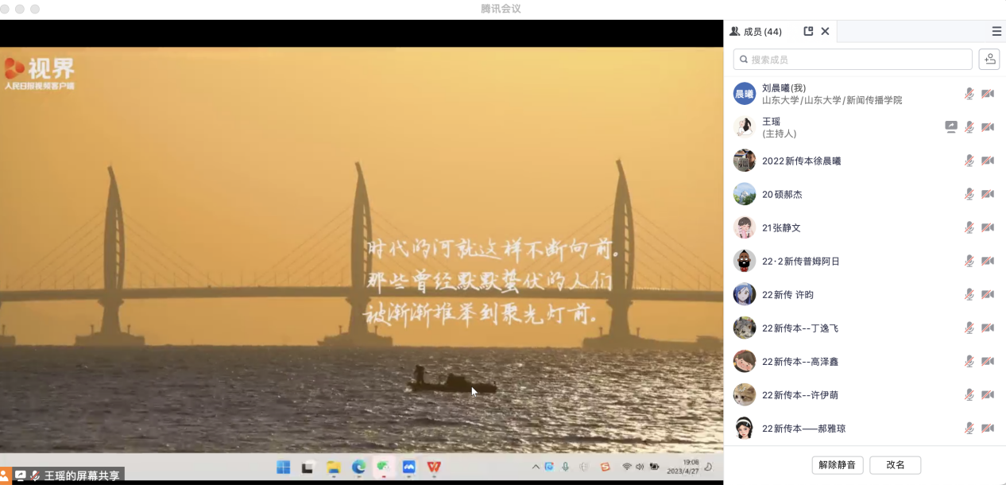This screenshot has height=485, width=1006.
Task: Click the 改名 button
Action: (895, 465)
